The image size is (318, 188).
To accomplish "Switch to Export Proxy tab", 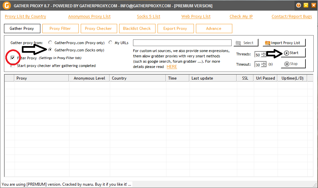I will pos(176,29).
